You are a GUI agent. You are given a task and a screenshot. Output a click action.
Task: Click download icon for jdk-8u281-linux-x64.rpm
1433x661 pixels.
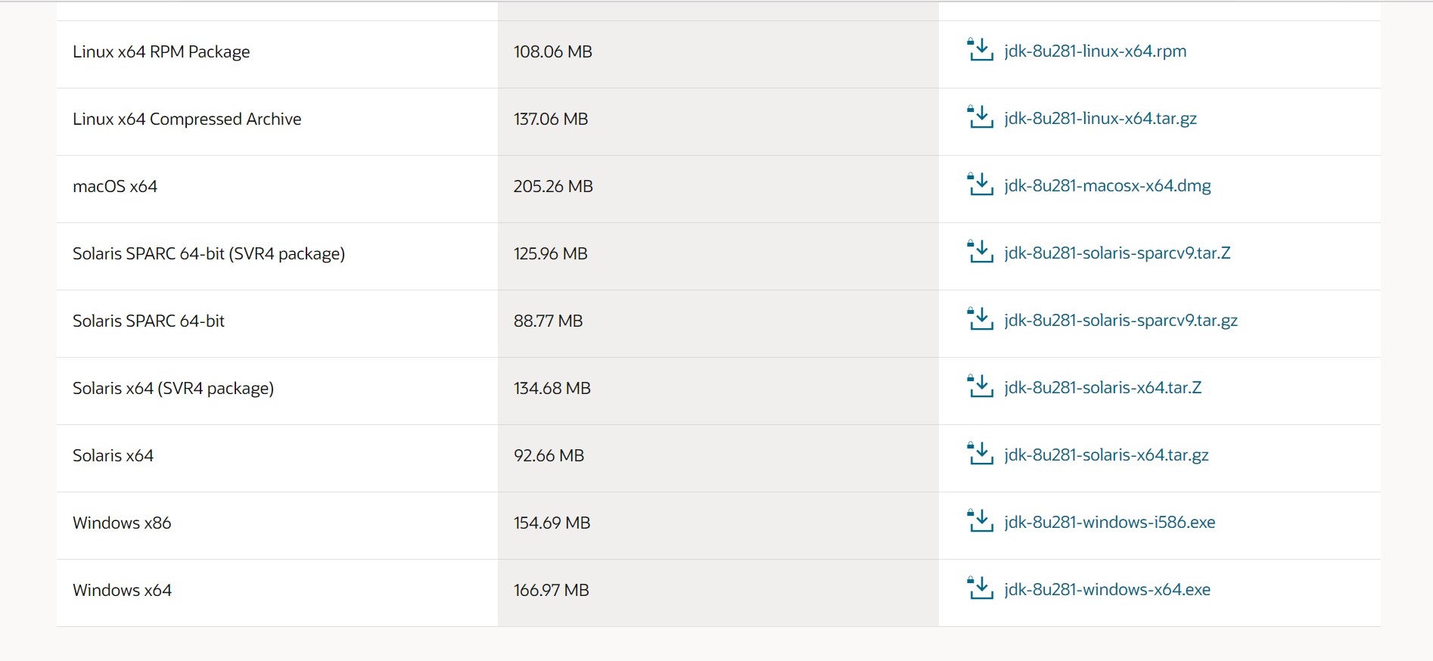click(980, 50)
